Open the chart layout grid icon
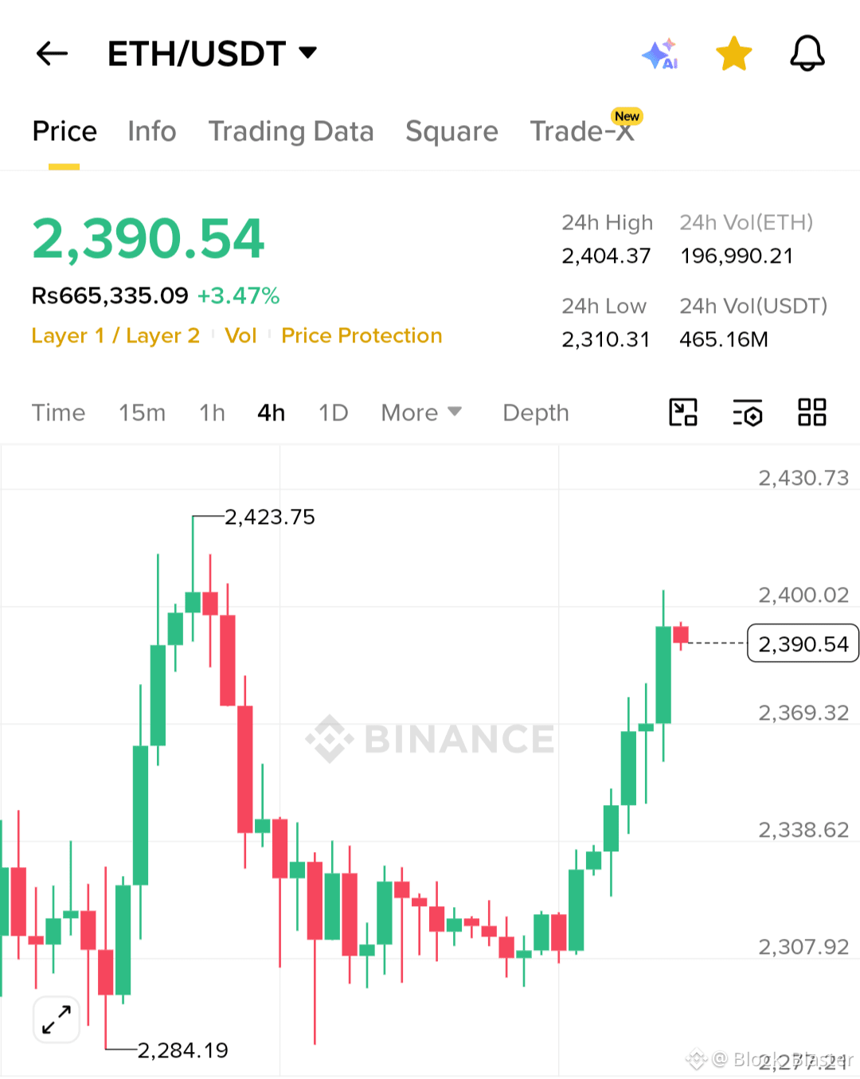 [812, 412]
